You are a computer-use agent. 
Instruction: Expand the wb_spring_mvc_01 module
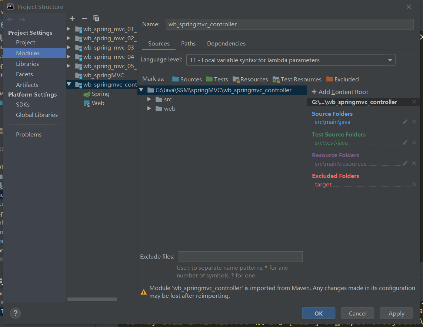point(69,29)
